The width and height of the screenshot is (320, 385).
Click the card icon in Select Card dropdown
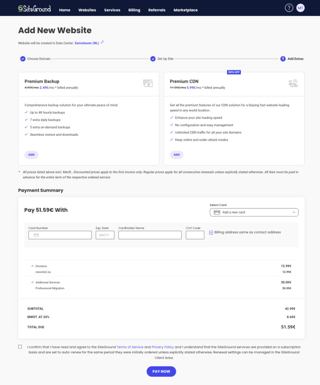[x=217, y=212]
